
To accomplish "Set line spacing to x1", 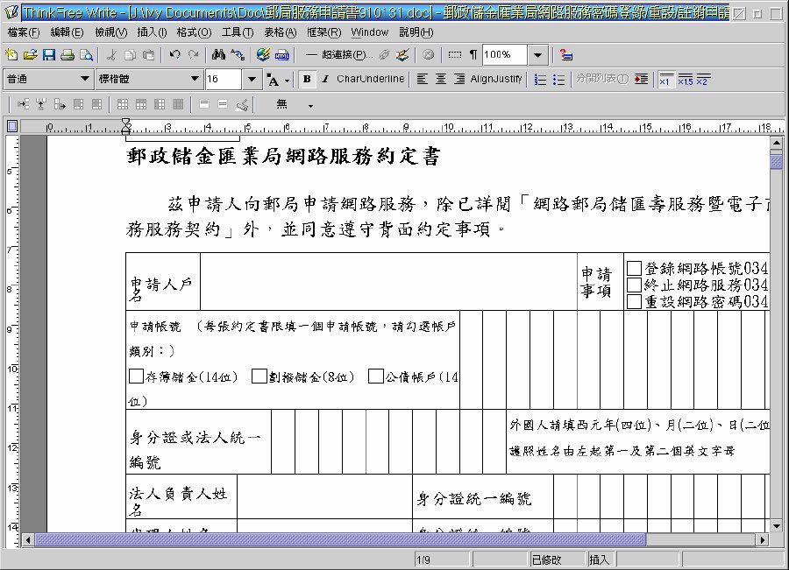I will [665, 80].
